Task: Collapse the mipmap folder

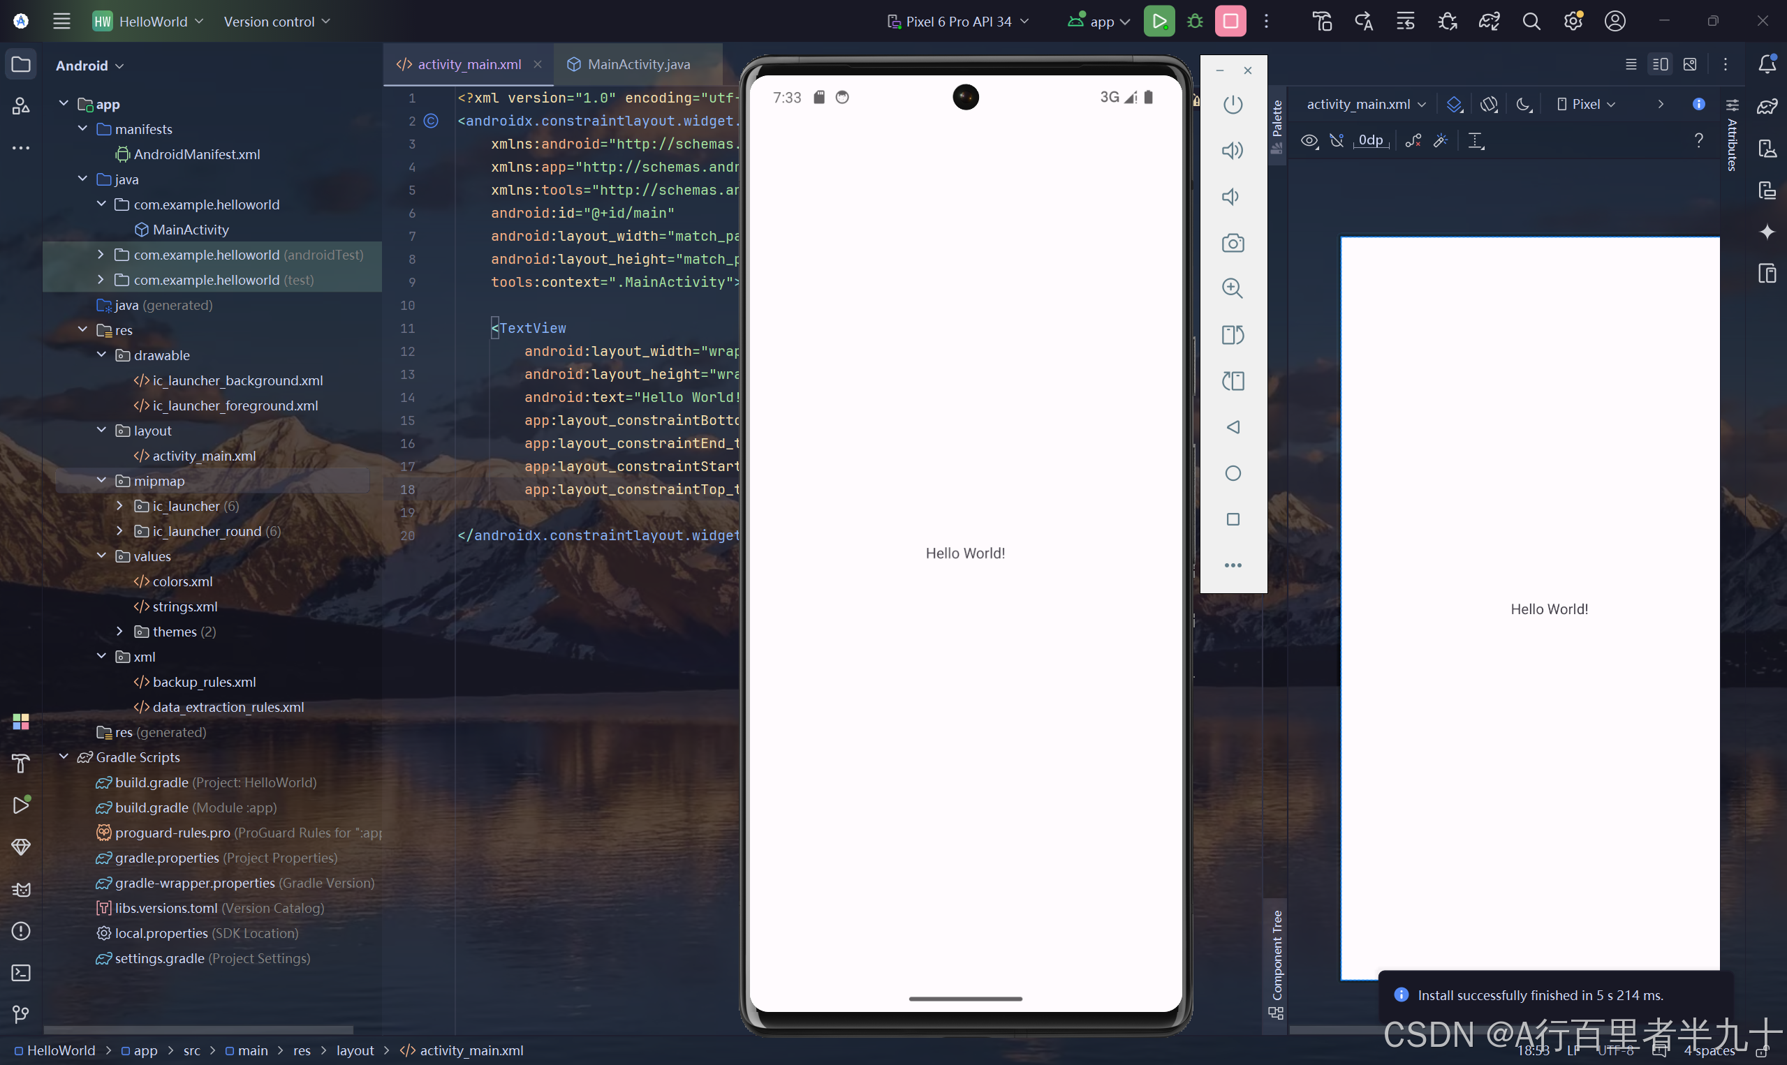Action: click(101, 480)
